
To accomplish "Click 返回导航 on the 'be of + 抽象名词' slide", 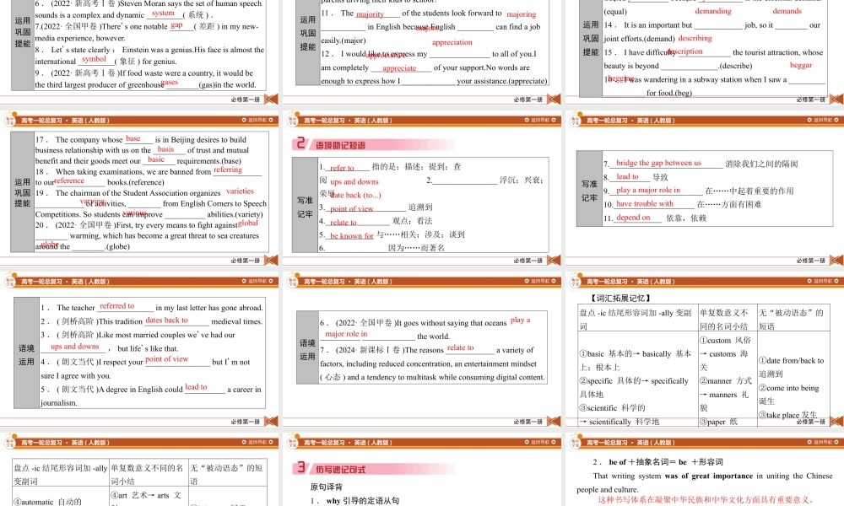I will click(x=822, y=442).
